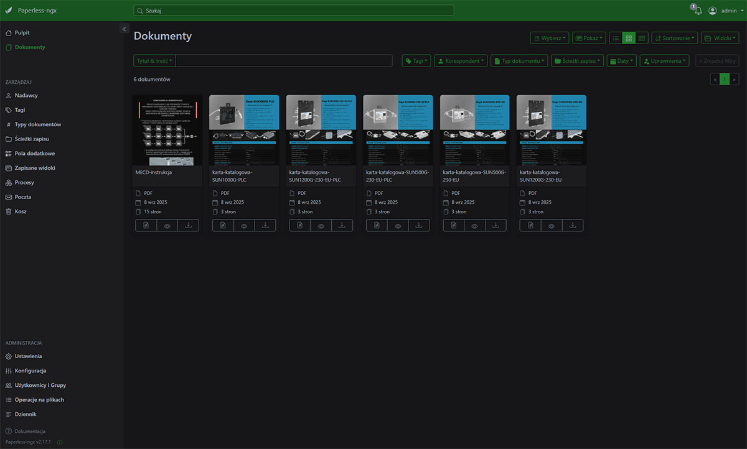The height and width of the screenshot is (449, 747).
Task: Open Poczta mail settings in sidebar
Action: 22,197
